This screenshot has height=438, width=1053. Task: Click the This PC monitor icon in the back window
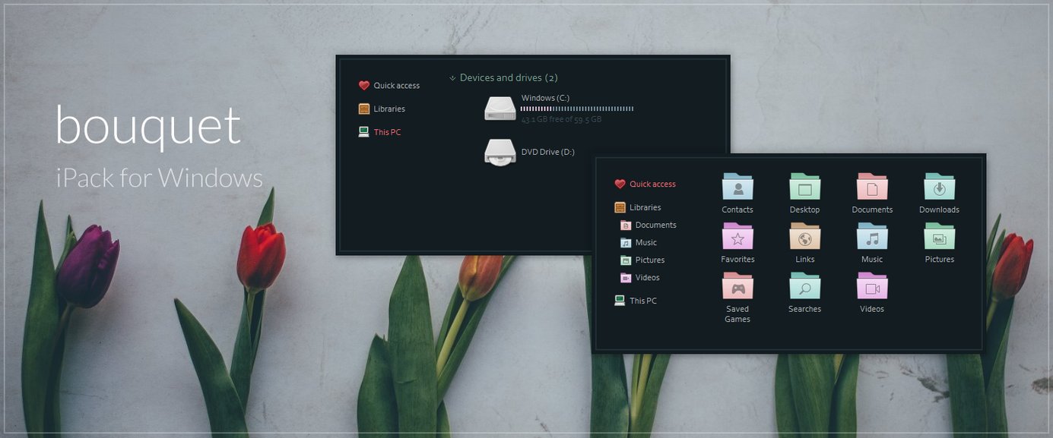click(363, 131)
